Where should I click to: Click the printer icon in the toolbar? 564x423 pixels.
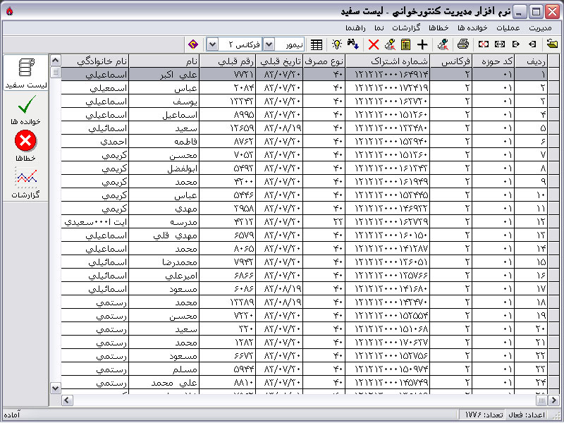pyautogui.click(x=463, y=44)
